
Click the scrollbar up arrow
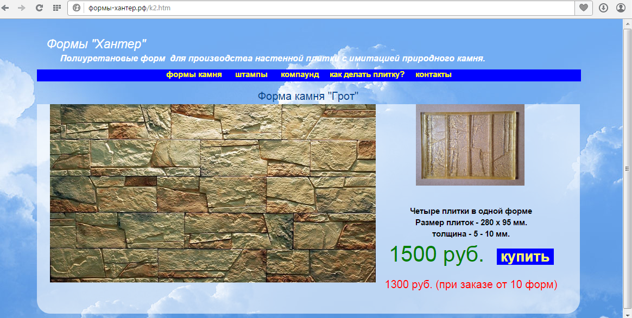(x=628, y=23)
